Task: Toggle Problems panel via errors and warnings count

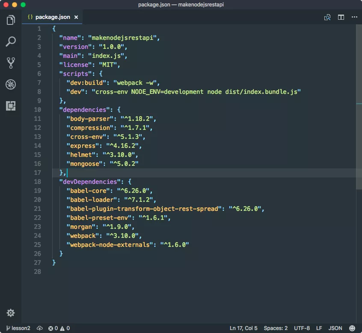Action: click(59, 328)
